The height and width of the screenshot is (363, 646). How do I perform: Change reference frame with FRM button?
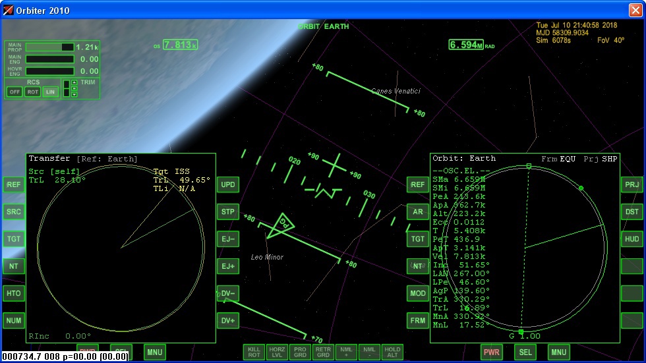417,321
